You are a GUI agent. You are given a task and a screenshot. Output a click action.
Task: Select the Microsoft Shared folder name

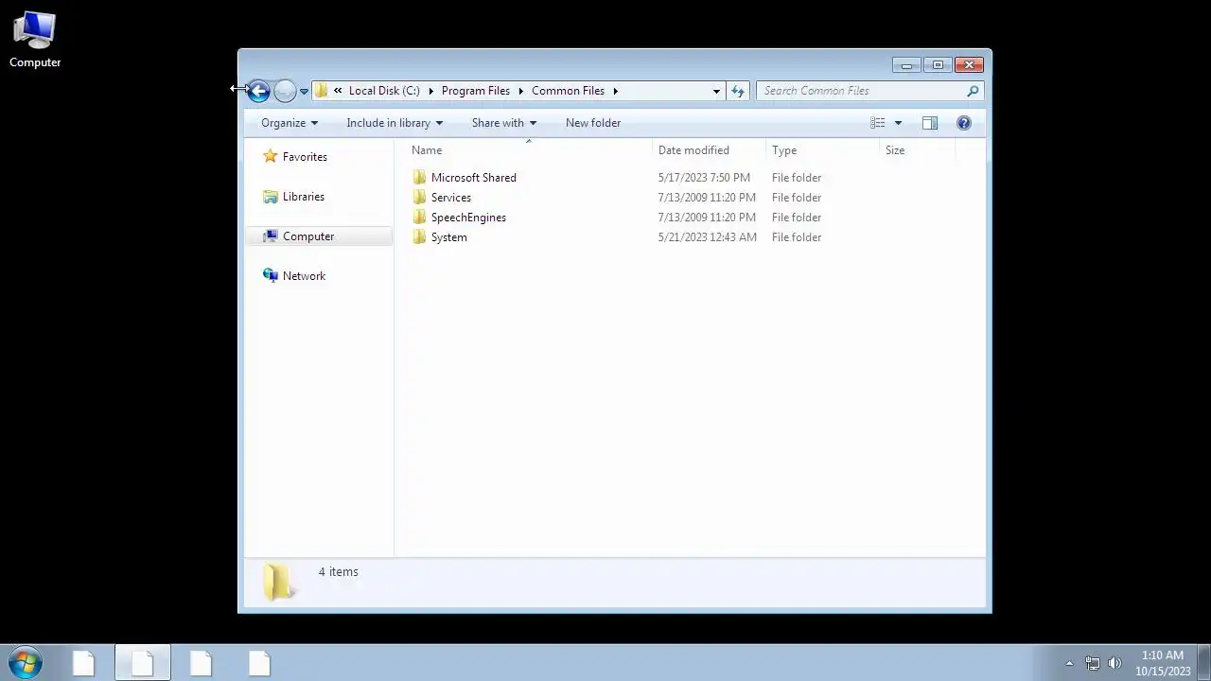tap(474, 178)
